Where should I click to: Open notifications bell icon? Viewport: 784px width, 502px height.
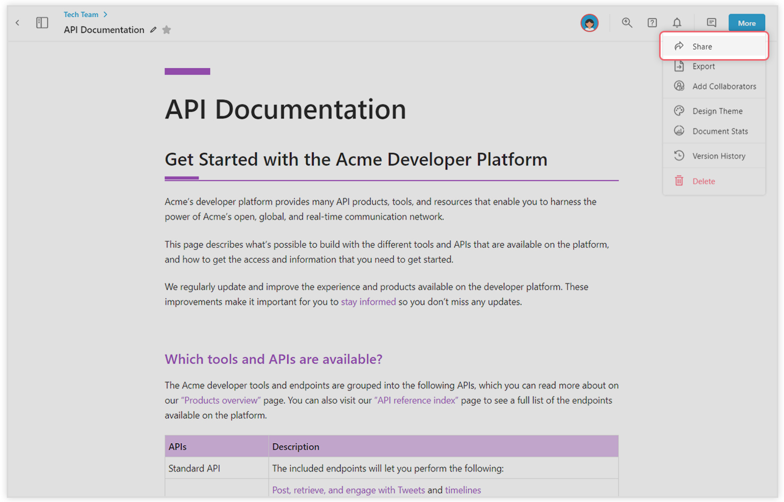[x=677, y=22]
